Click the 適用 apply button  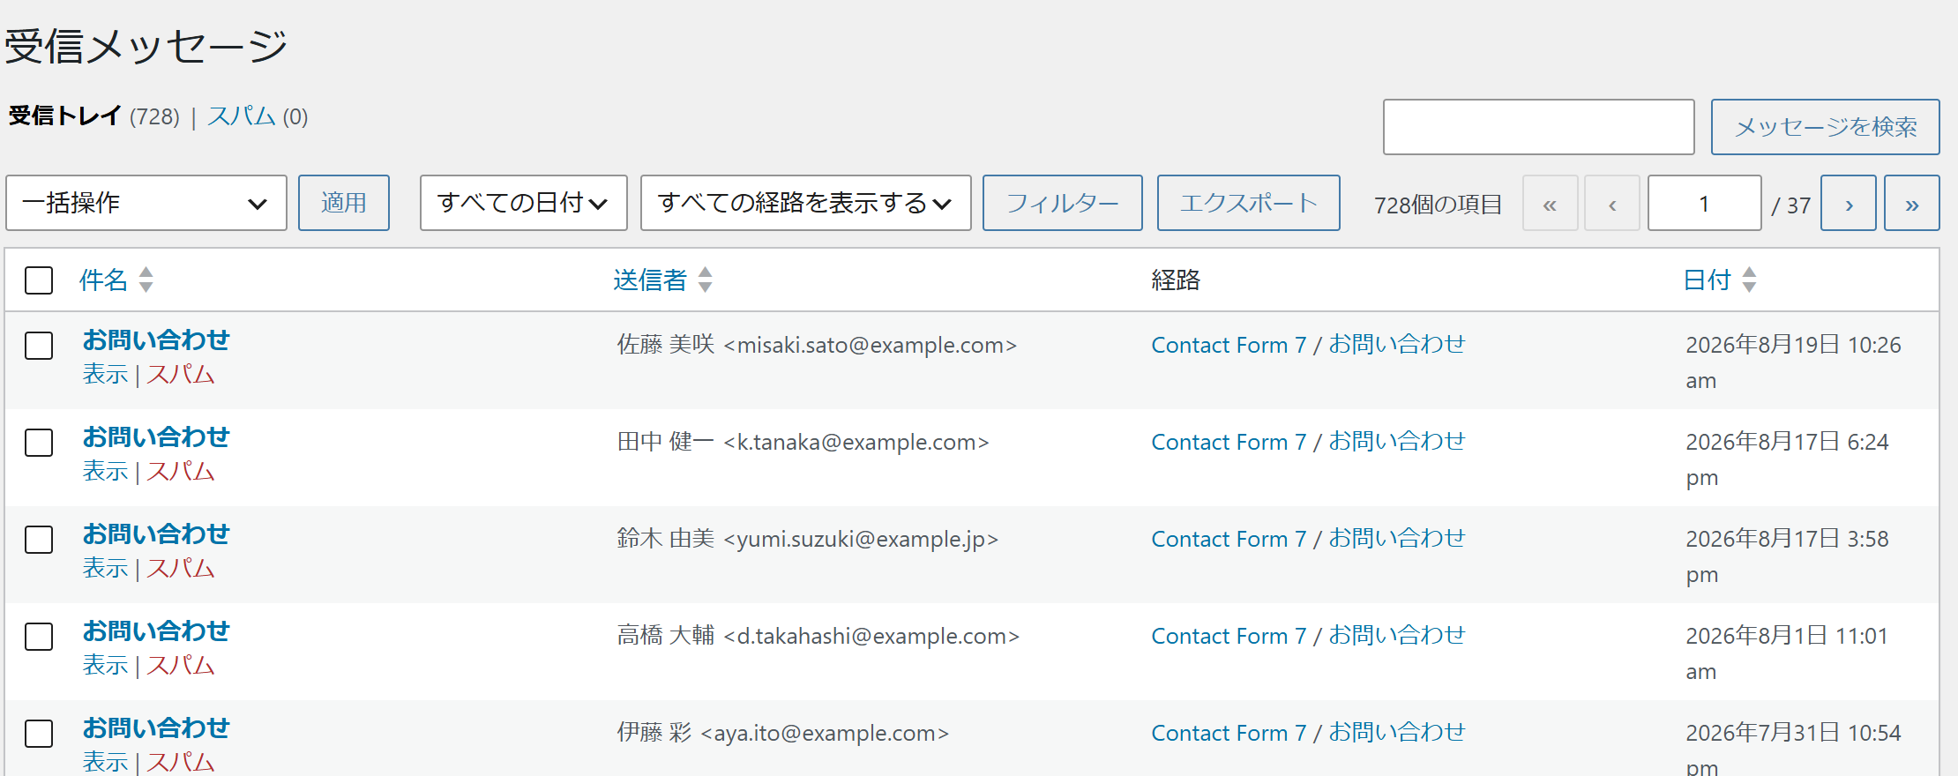point(344,203)
